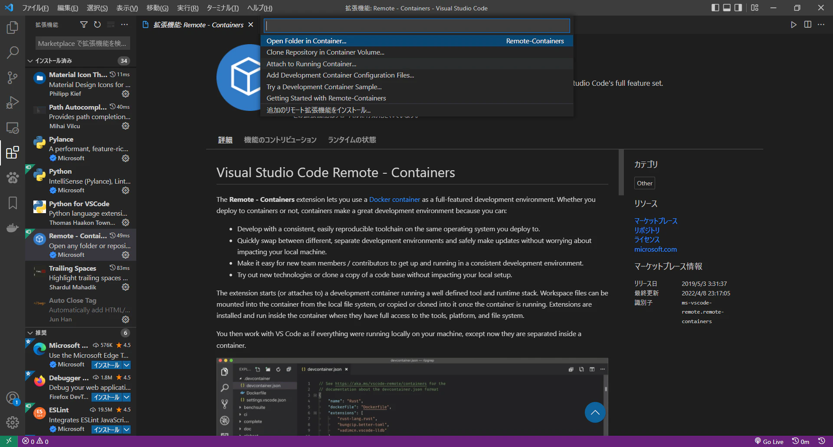Open the Explorer view in activity bar
Screen dimensions: 833x447
coord(13,28)
